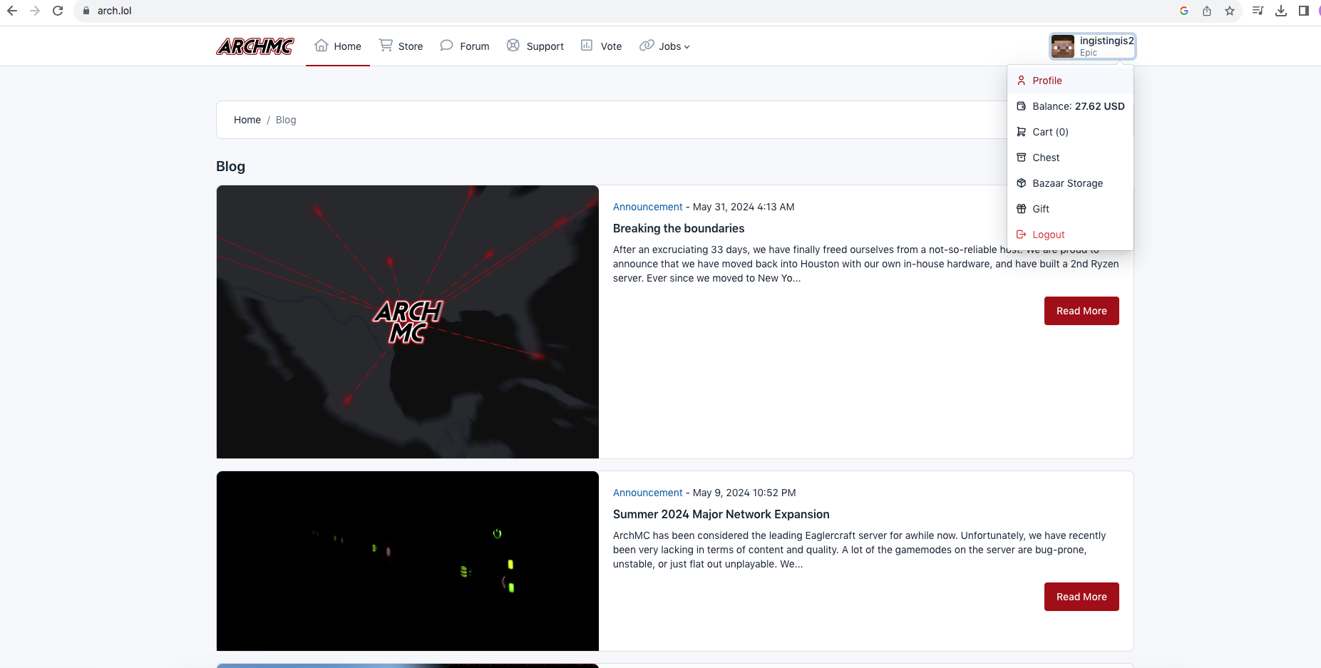The image size is (1321, 668).
Task: Go forward using the browser forward arrow
Action: [x=35, y=11]
